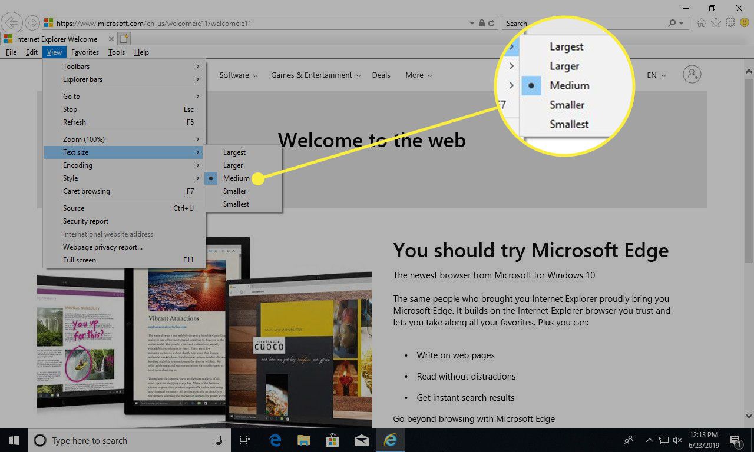This screenshot has width=754, height=452.
Task: Open the Home page icon
Action: 702,23
